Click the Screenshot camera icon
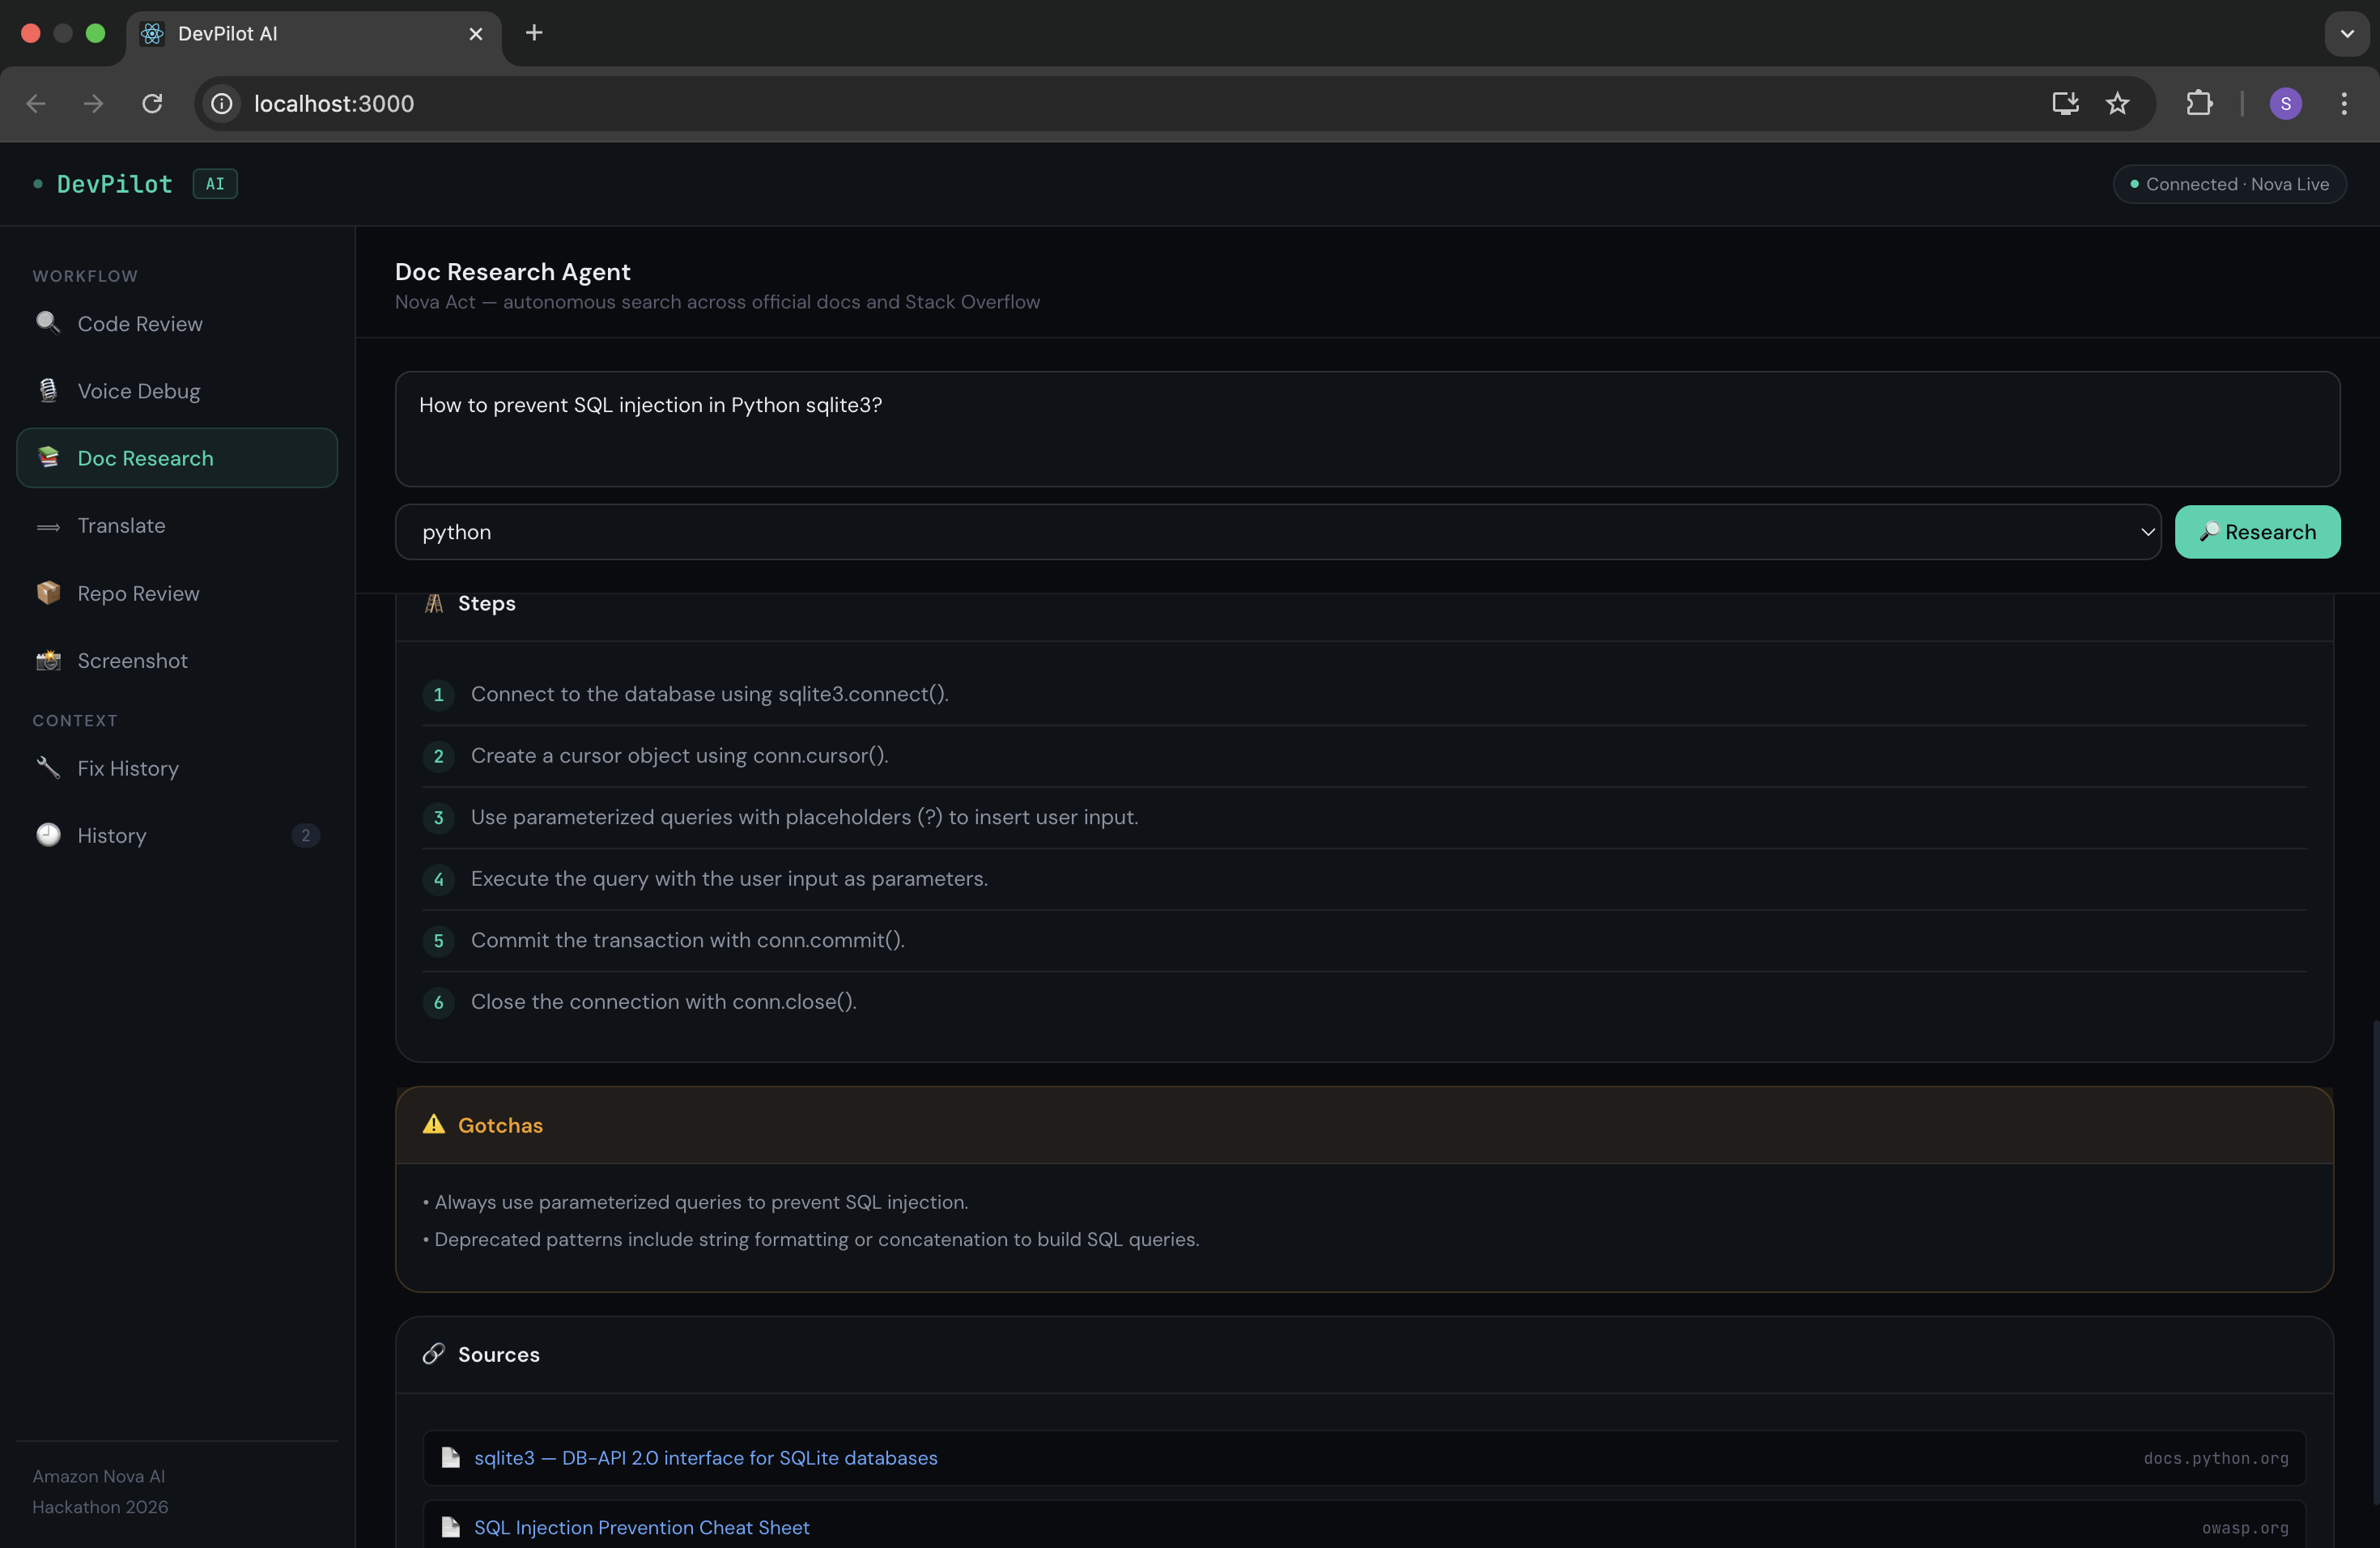Screen dimensions: 2380x1548 pyautogui.click(x=47, y=660)
